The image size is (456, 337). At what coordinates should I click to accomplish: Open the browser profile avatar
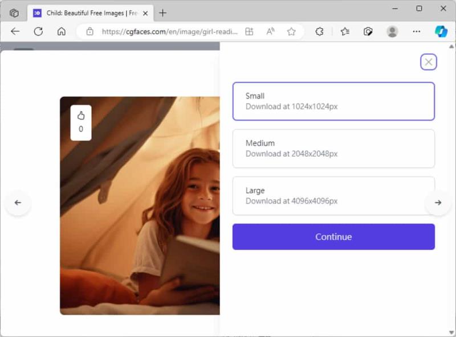(x=392, y=31)
